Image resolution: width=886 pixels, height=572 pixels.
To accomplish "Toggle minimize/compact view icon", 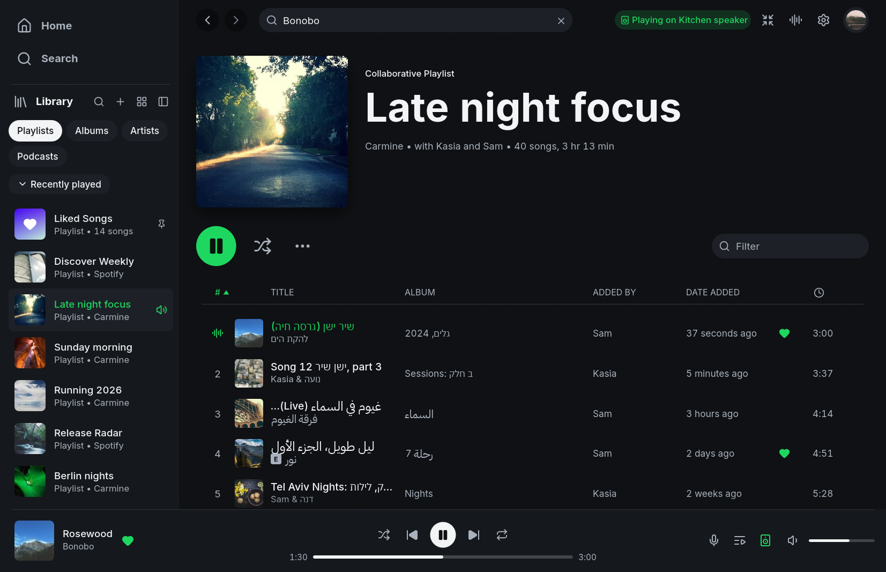I will (x=768, y=20).
